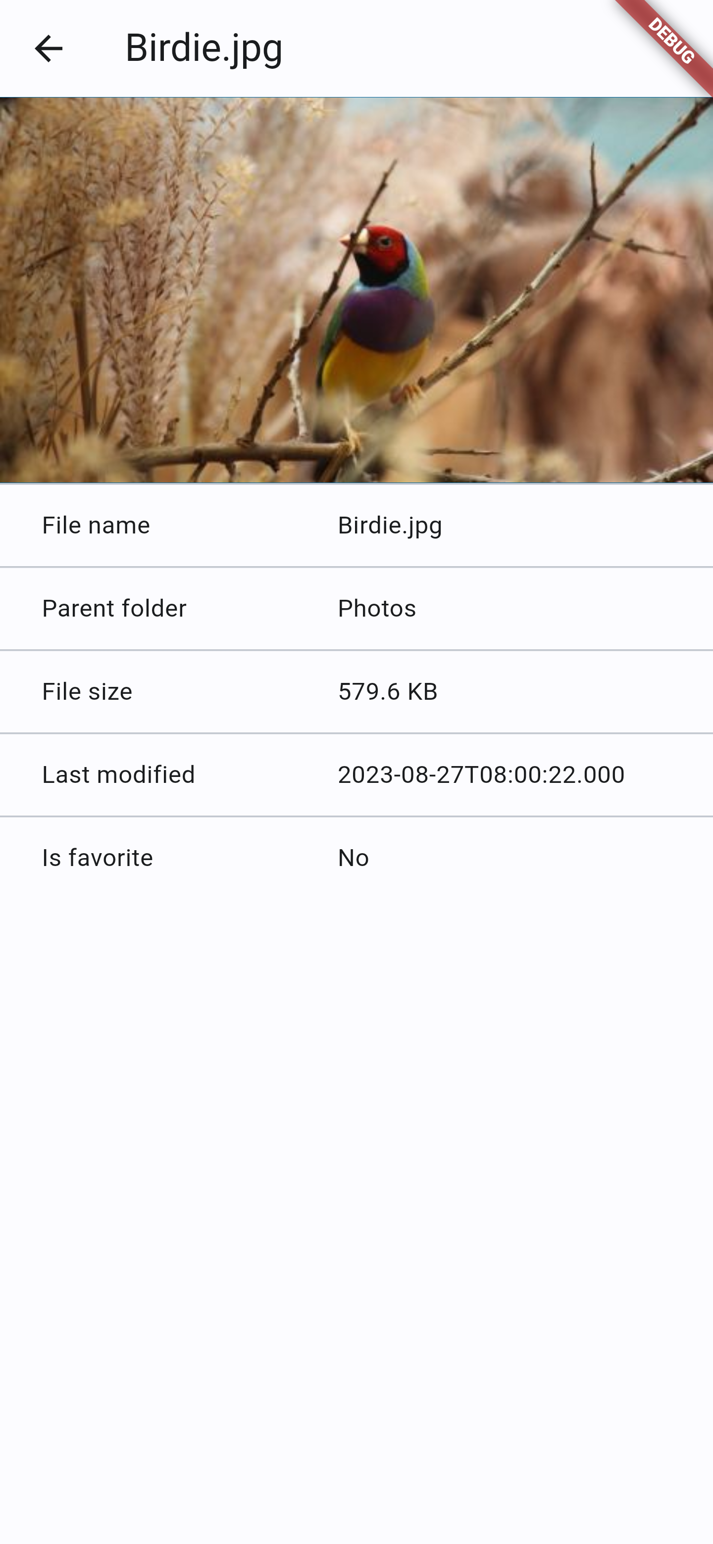Open the bird photo preview

[x=356, y=290]
